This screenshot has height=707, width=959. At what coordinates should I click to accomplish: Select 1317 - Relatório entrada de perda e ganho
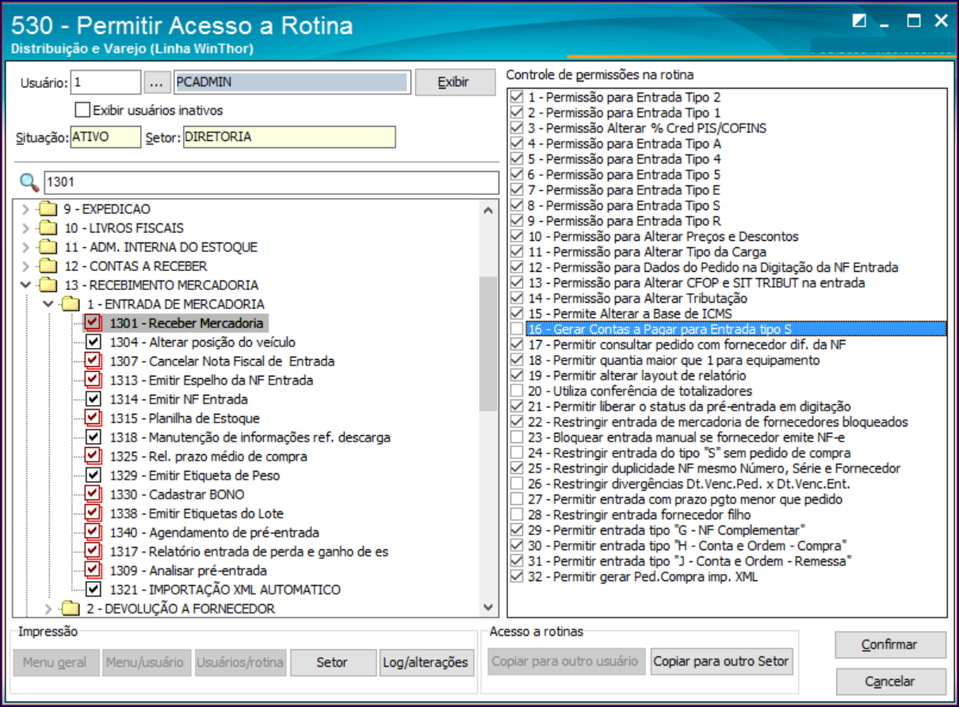(249, 552)
